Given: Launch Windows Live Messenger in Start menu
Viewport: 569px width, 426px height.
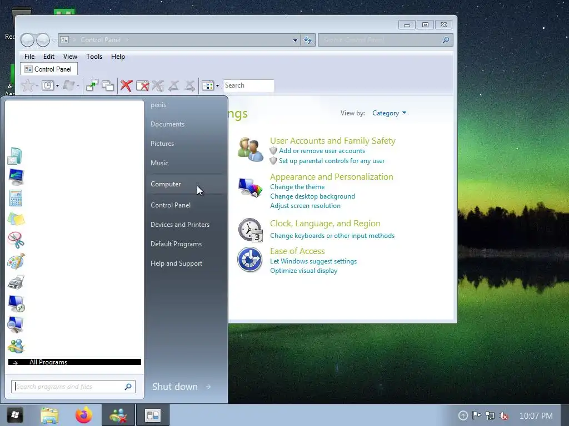Looking at the screenshot, I should tap(16, 346).
